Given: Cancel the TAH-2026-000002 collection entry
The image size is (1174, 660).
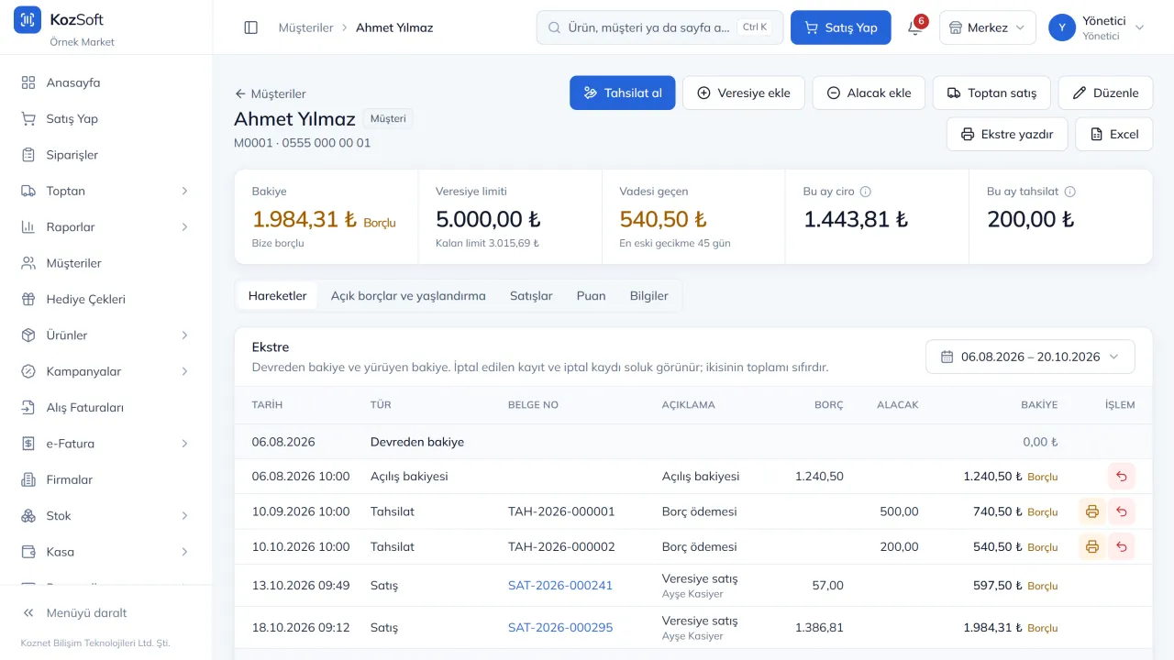Looking at the screenshot, I should pos(1121,546).
